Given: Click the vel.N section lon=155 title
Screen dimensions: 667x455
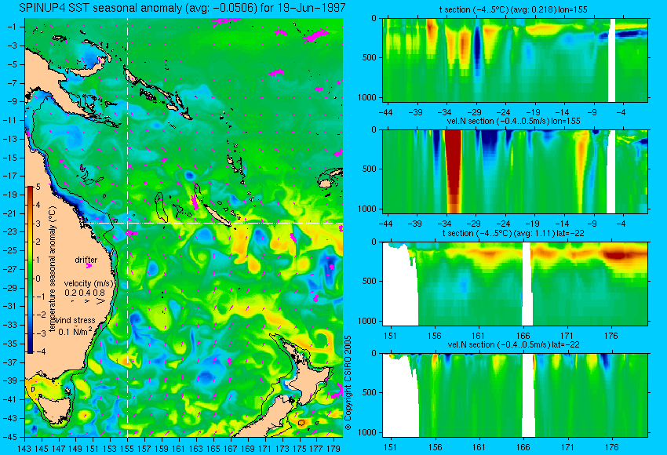Looking at the screenshot, I should [x=514, y=121].
